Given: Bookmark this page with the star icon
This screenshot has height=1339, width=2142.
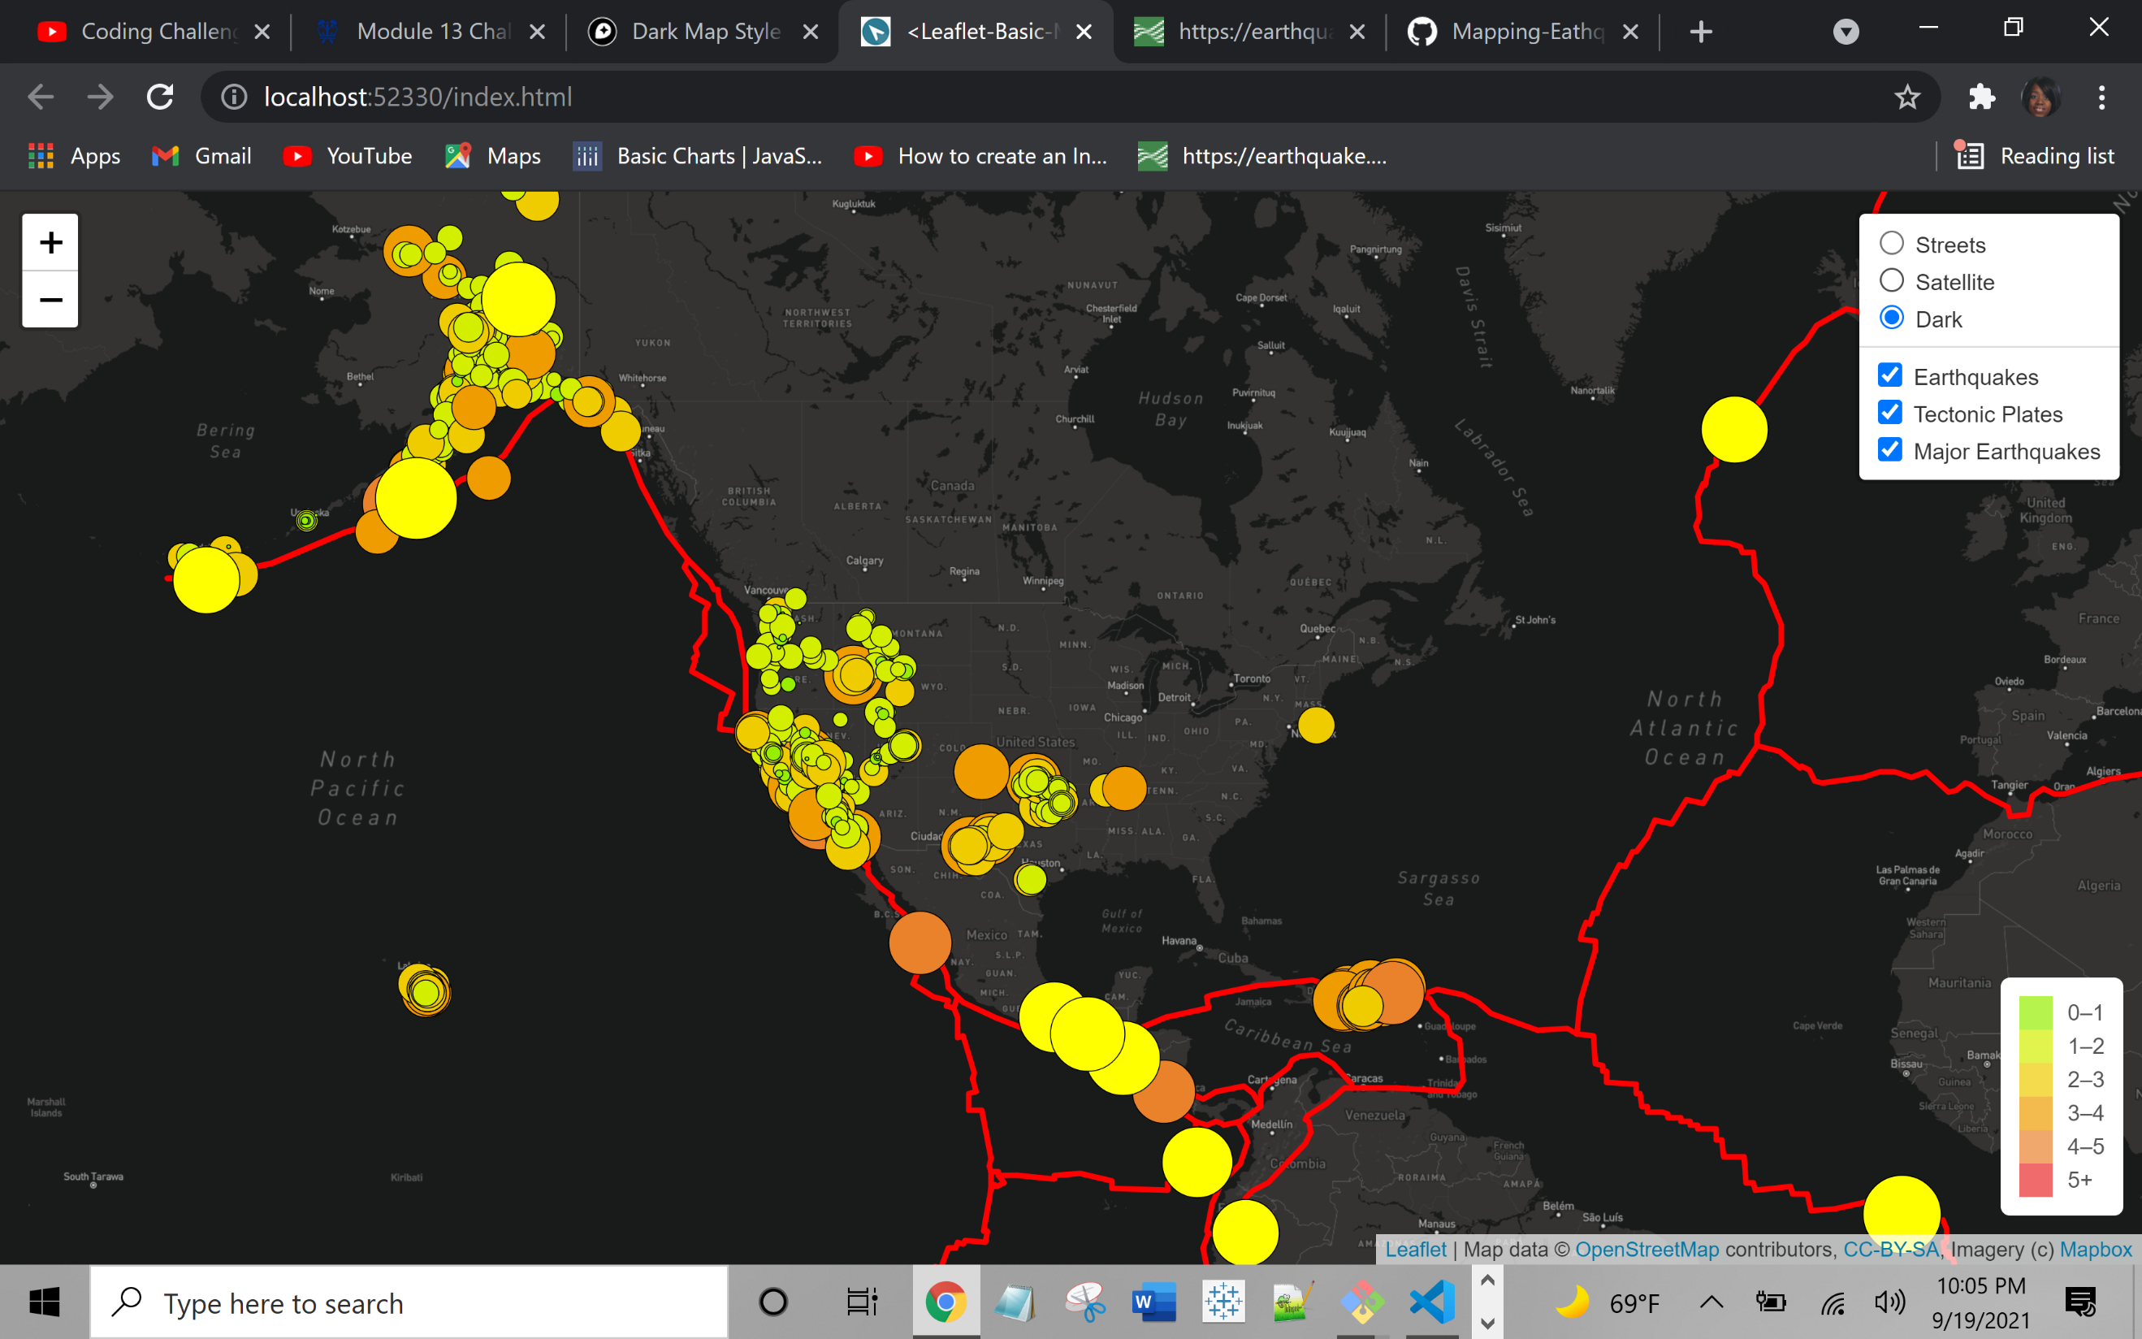Looking at the screenshot, I should [1906, 97].
